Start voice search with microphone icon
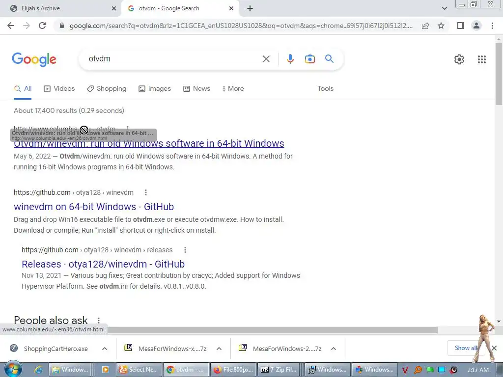Image resolution: width=503 pixels, height=377 pixels. (290, 59)
